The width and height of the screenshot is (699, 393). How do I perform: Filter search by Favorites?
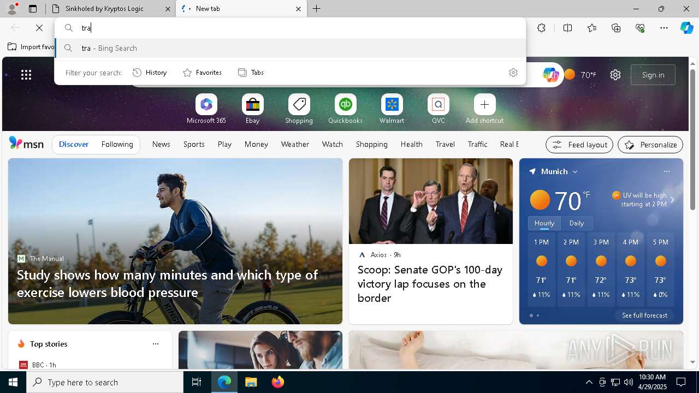tap(202, 73)
